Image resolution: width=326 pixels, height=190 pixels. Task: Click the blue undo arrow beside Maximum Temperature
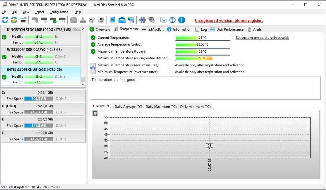coord(93,69)
